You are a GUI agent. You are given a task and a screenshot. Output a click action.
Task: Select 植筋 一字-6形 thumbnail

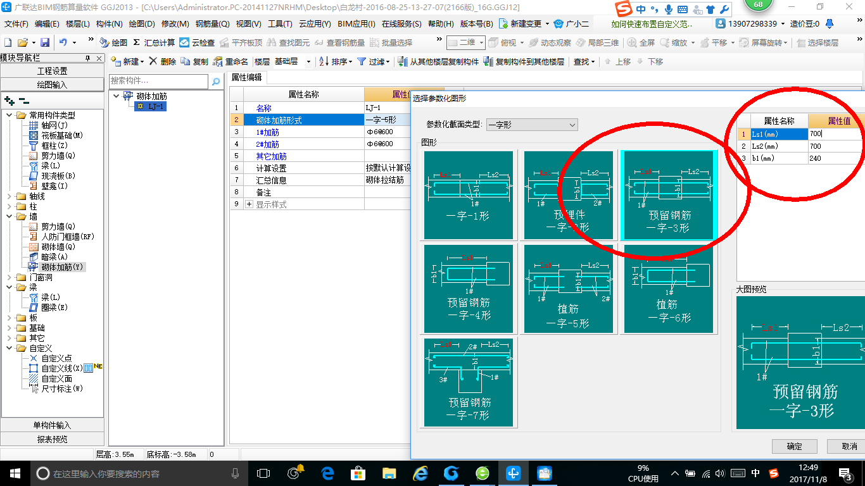[669, 288]
